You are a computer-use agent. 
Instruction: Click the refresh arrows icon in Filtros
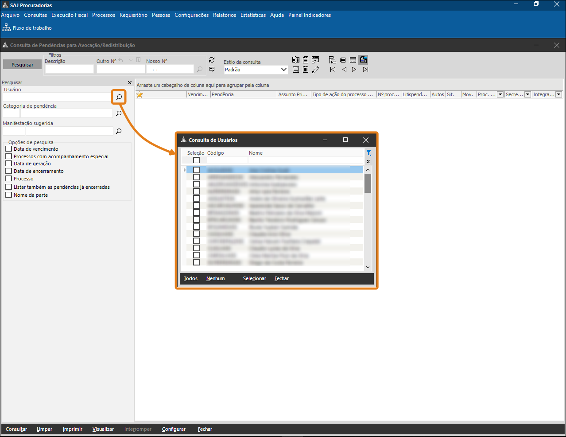(x=212, y=60)
